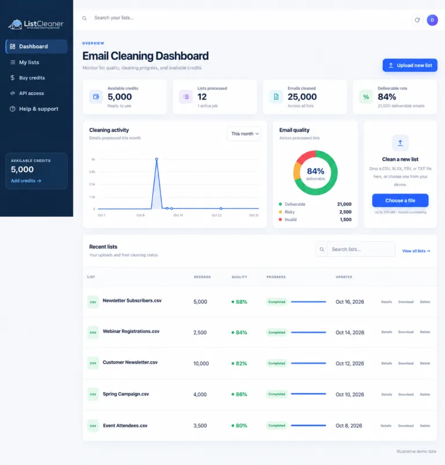Click the upload arrow icon in Clean a new list
Viewport: 445px width, 465px height.
click(x=400, y=143)
